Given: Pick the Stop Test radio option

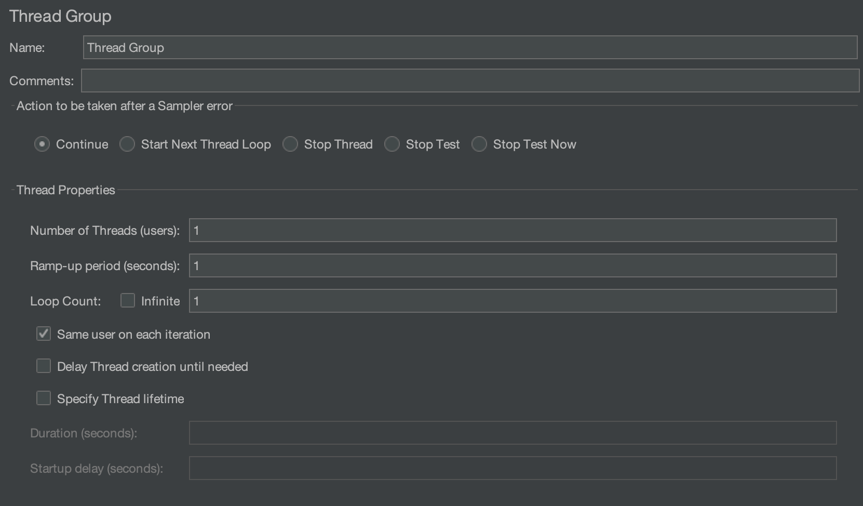Looking at the screenshot, I should pos(392,144).
